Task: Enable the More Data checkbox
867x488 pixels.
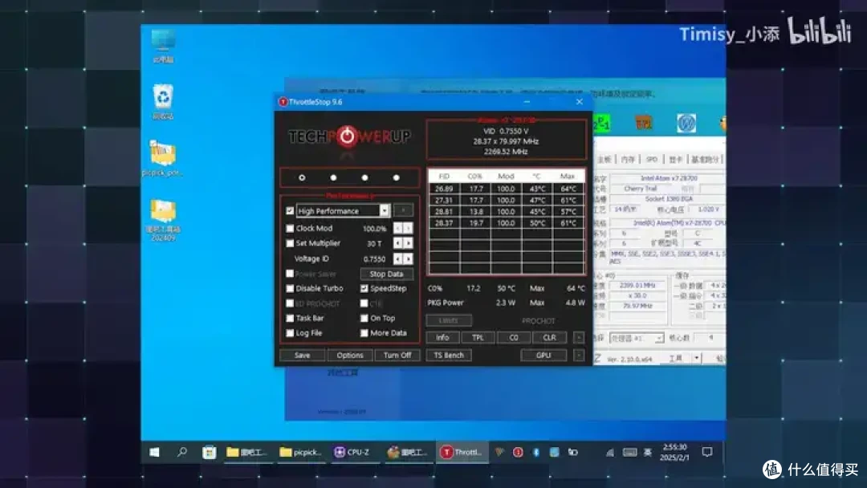Action: (364, 333)
